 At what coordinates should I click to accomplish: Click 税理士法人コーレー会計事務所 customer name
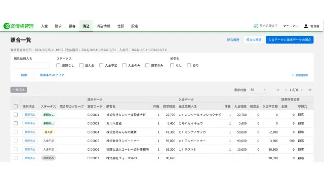coord(128,150)
